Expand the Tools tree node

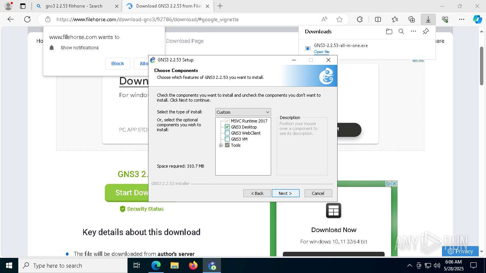(221, 145)
